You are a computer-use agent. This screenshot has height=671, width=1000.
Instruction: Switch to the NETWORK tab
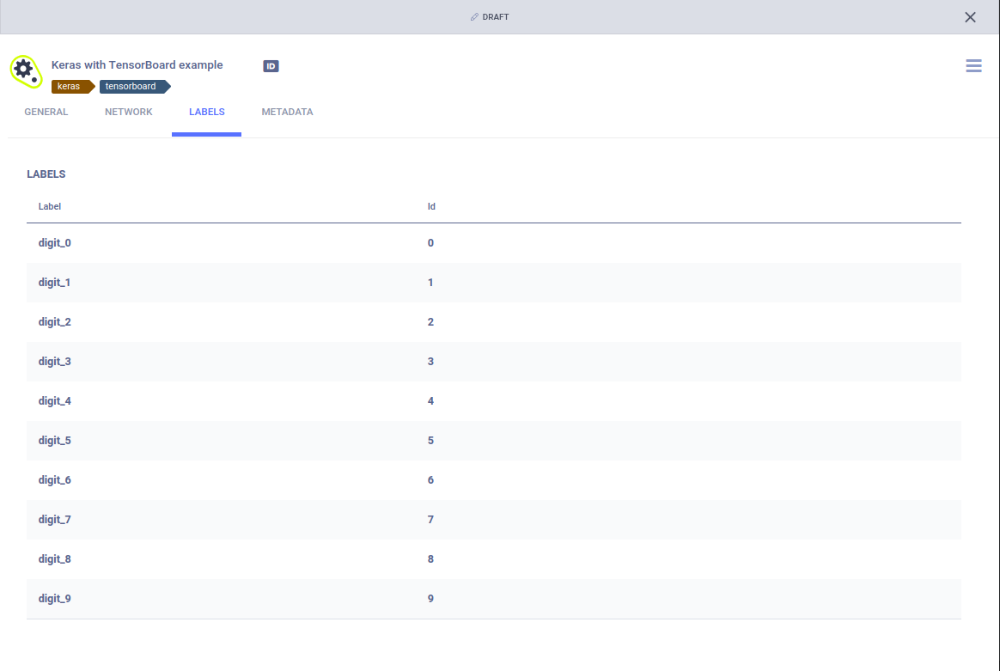pos(128,112)
